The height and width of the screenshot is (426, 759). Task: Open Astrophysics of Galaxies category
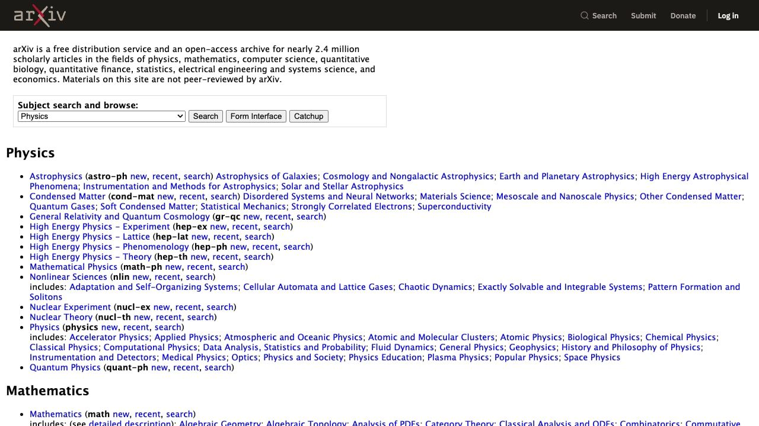coord(266,176)
